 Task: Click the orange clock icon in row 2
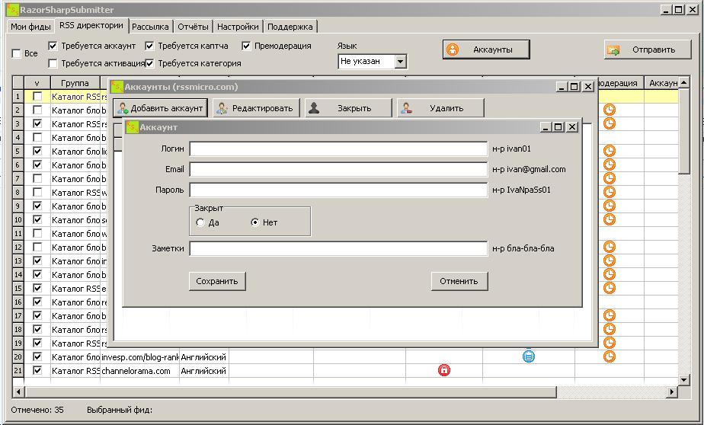point(610,110)
